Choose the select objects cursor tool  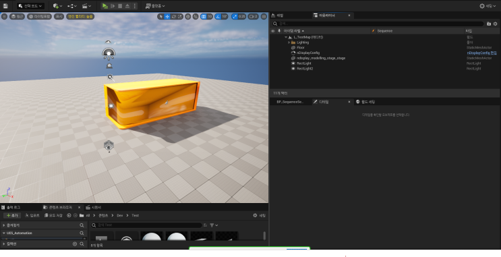click(160, 16)
